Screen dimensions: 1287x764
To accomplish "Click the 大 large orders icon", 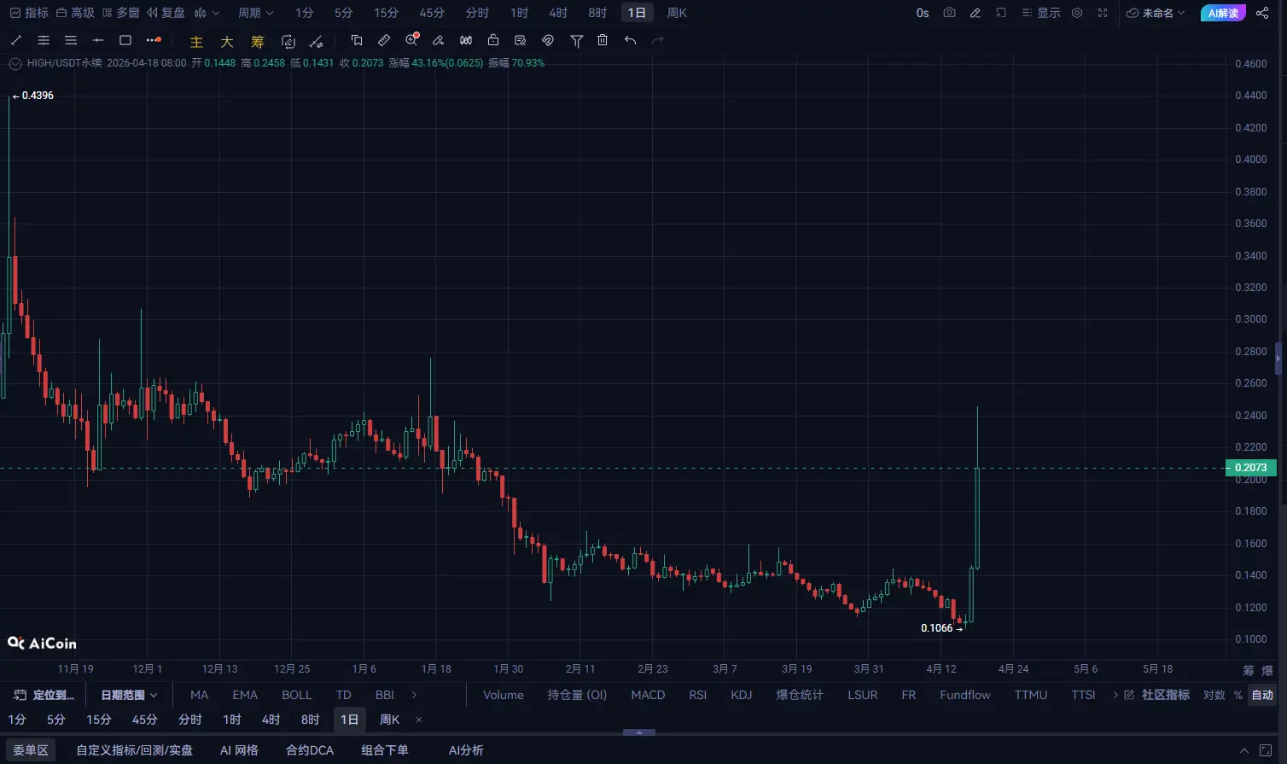I will 227,42.
